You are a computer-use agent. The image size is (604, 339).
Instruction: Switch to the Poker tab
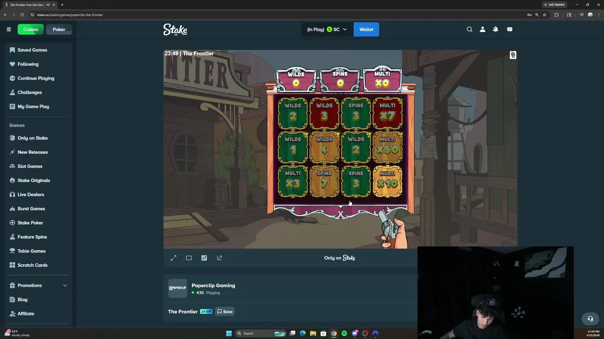(x=59, y=29)
